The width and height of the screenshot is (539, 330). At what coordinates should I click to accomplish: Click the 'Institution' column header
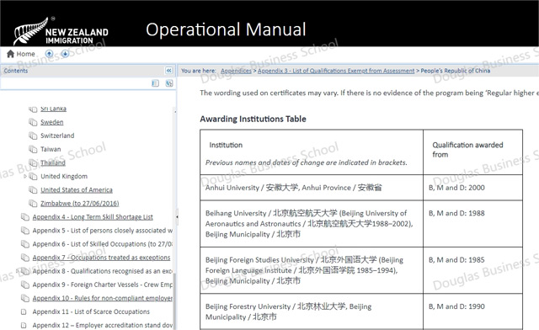click(x=312, y=152)
